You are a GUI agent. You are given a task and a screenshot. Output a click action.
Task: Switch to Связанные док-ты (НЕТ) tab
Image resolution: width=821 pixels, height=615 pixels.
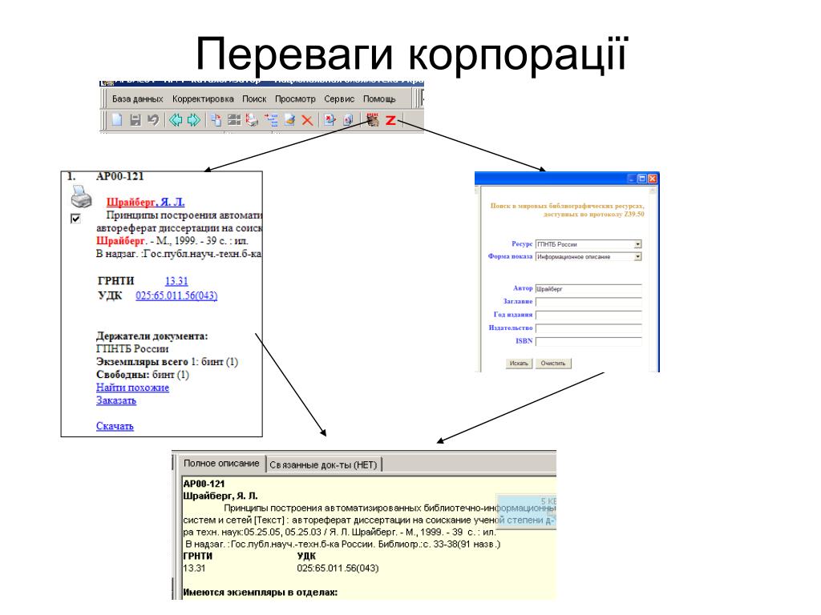point(324,465)
